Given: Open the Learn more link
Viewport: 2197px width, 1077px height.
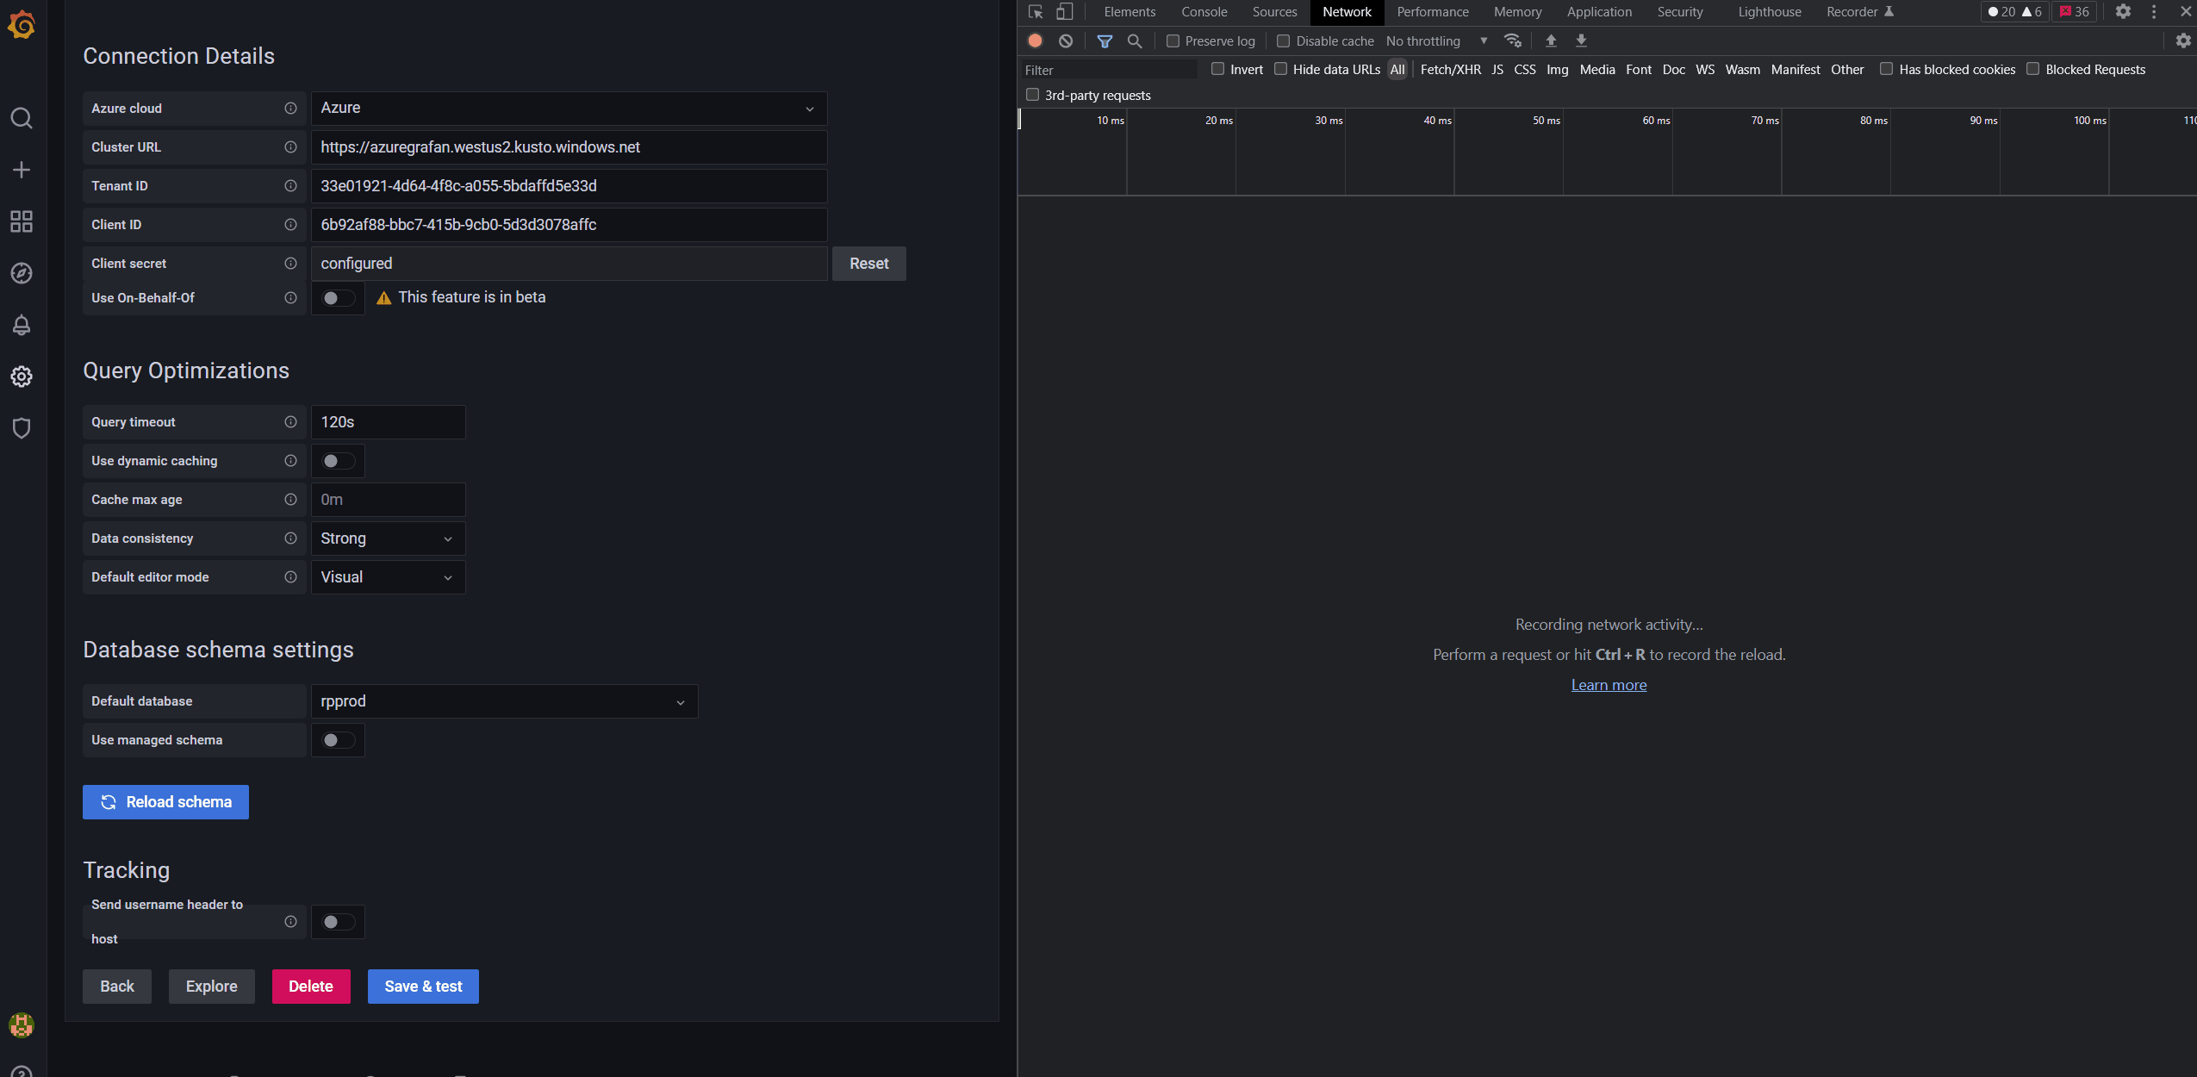Looking at the screenshot, I should (x=1609, y=685).
